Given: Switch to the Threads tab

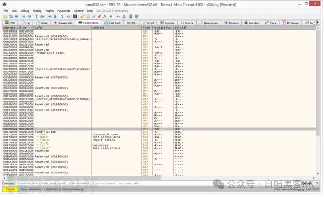Looking at the screenshot, I should [x=231, y=23].
